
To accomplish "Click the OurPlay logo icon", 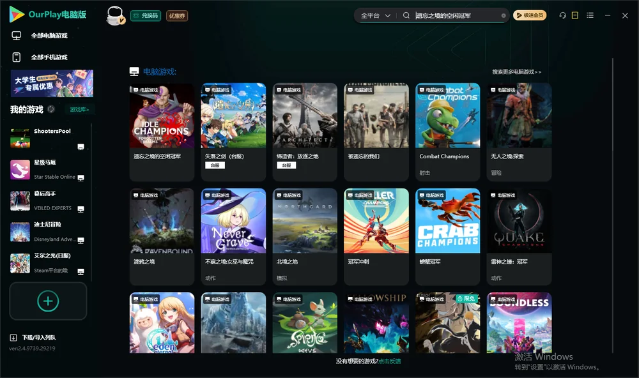I will click(x=17, y=14).
